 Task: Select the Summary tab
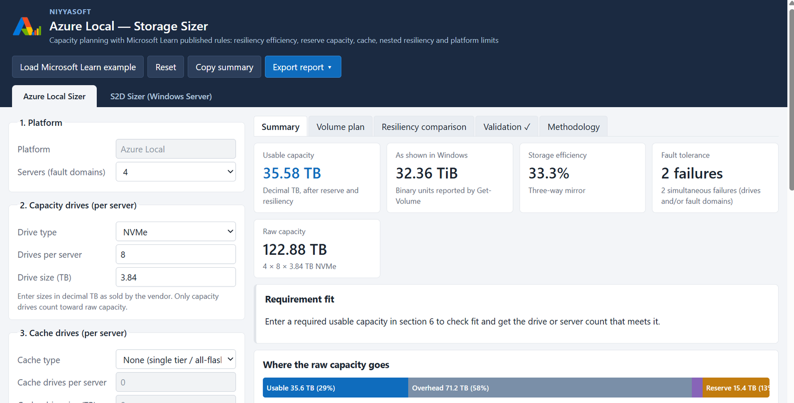[280, 127]
